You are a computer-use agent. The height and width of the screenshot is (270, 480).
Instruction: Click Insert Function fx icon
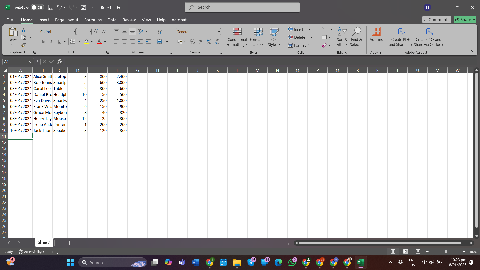click(x=59, y=62)
